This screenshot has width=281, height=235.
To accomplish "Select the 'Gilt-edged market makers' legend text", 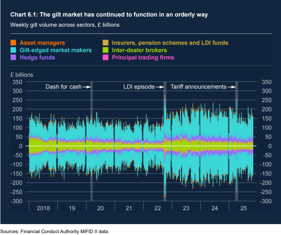I will pyautogui.click(x=56, y=50).
